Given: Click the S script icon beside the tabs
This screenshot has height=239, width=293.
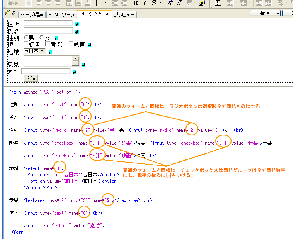Looking at the screenshot, I should [14, 13].
